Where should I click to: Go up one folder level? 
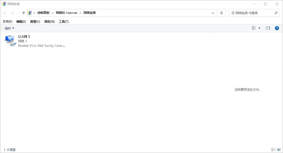tap(23, 13)
